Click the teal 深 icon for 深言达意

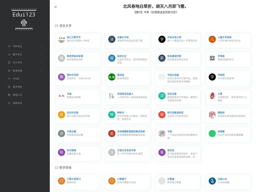(162, 96)
